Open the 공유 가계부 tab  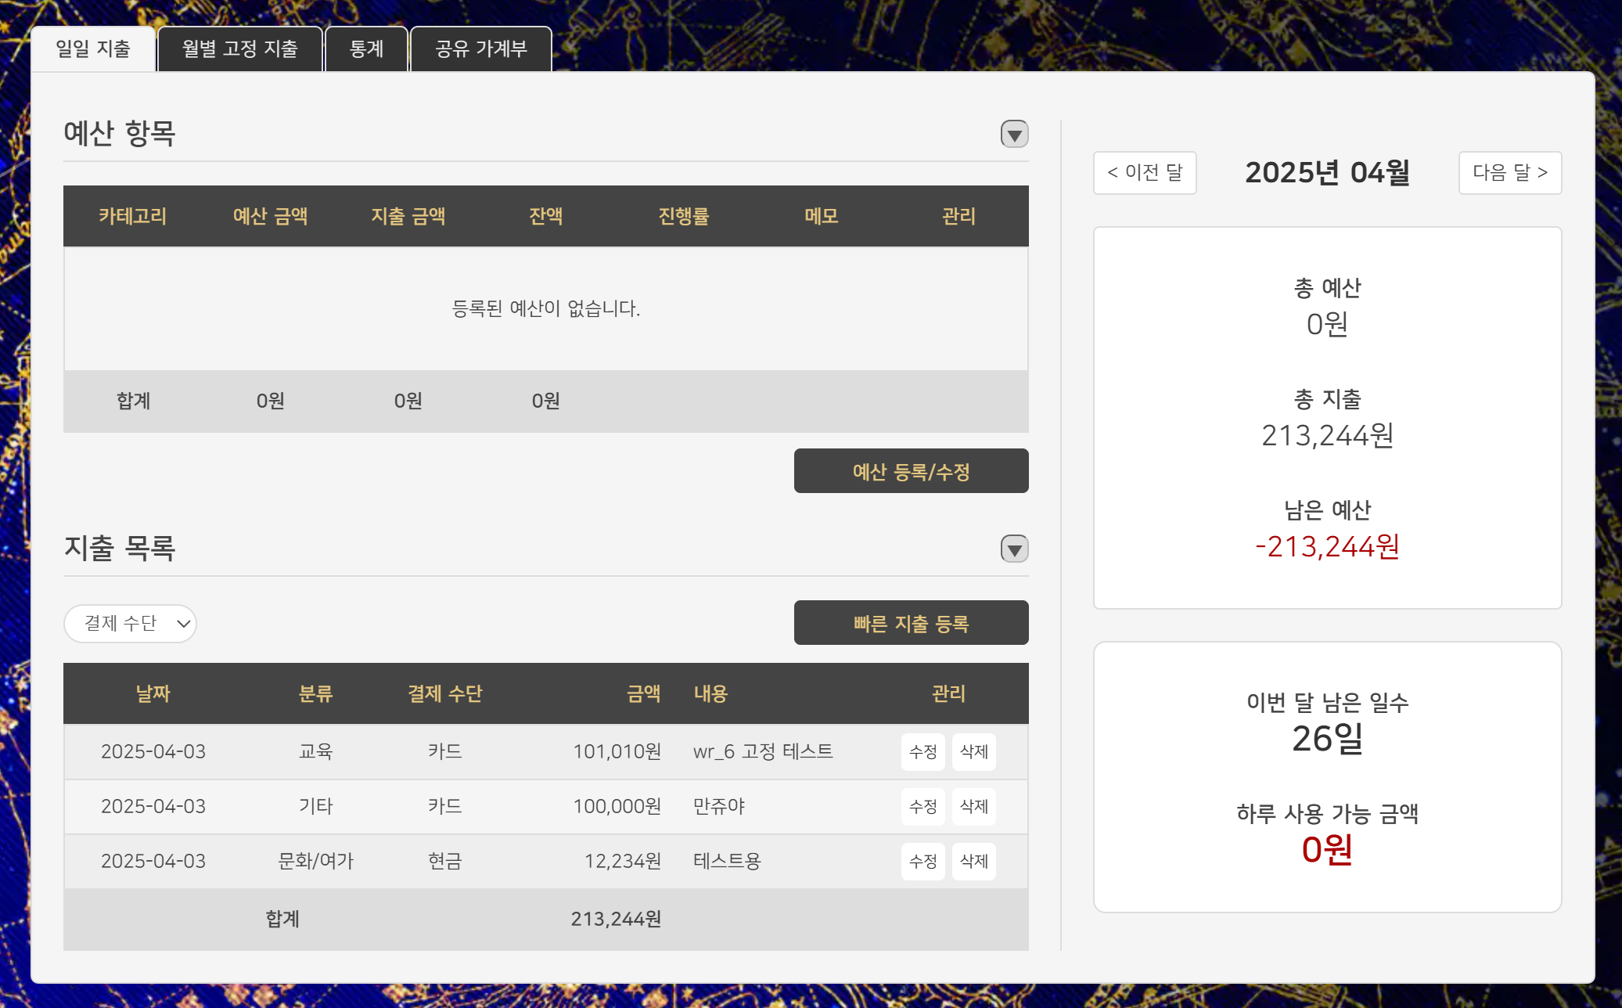[x=480, y=49]
